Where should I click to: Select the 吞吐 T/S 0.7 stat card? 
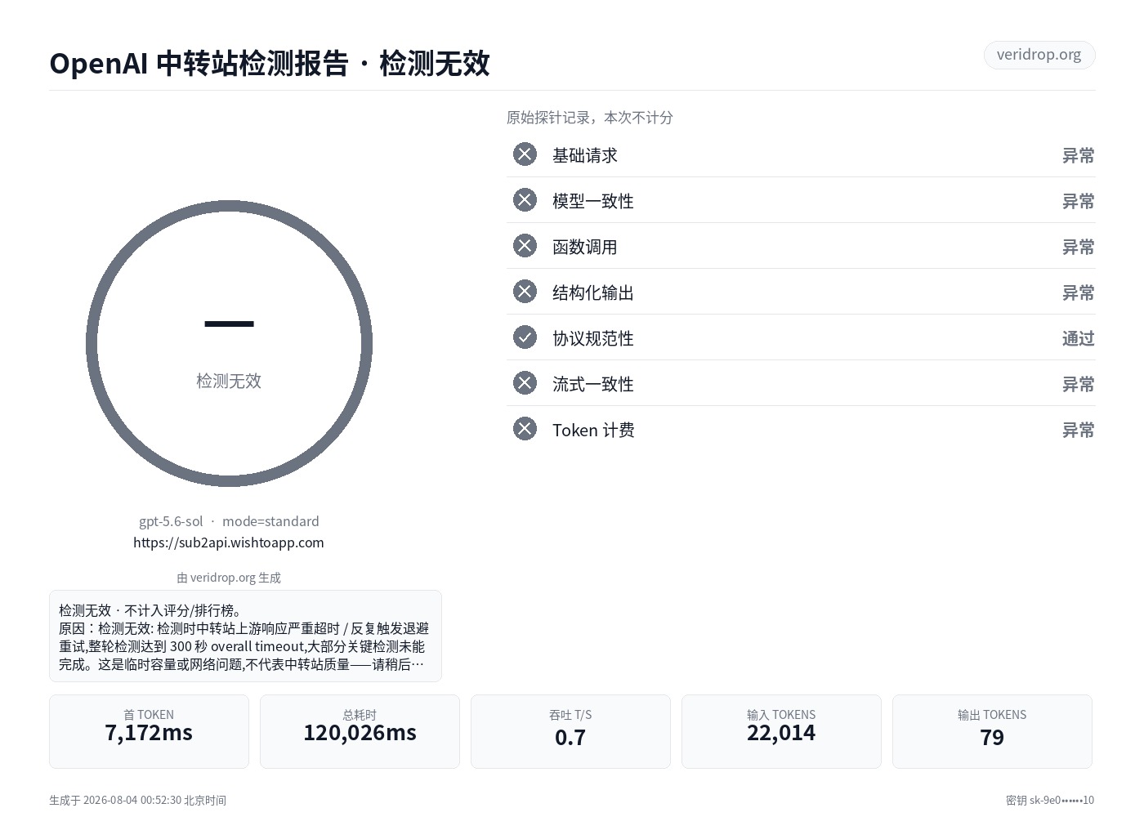click(570, 731)
